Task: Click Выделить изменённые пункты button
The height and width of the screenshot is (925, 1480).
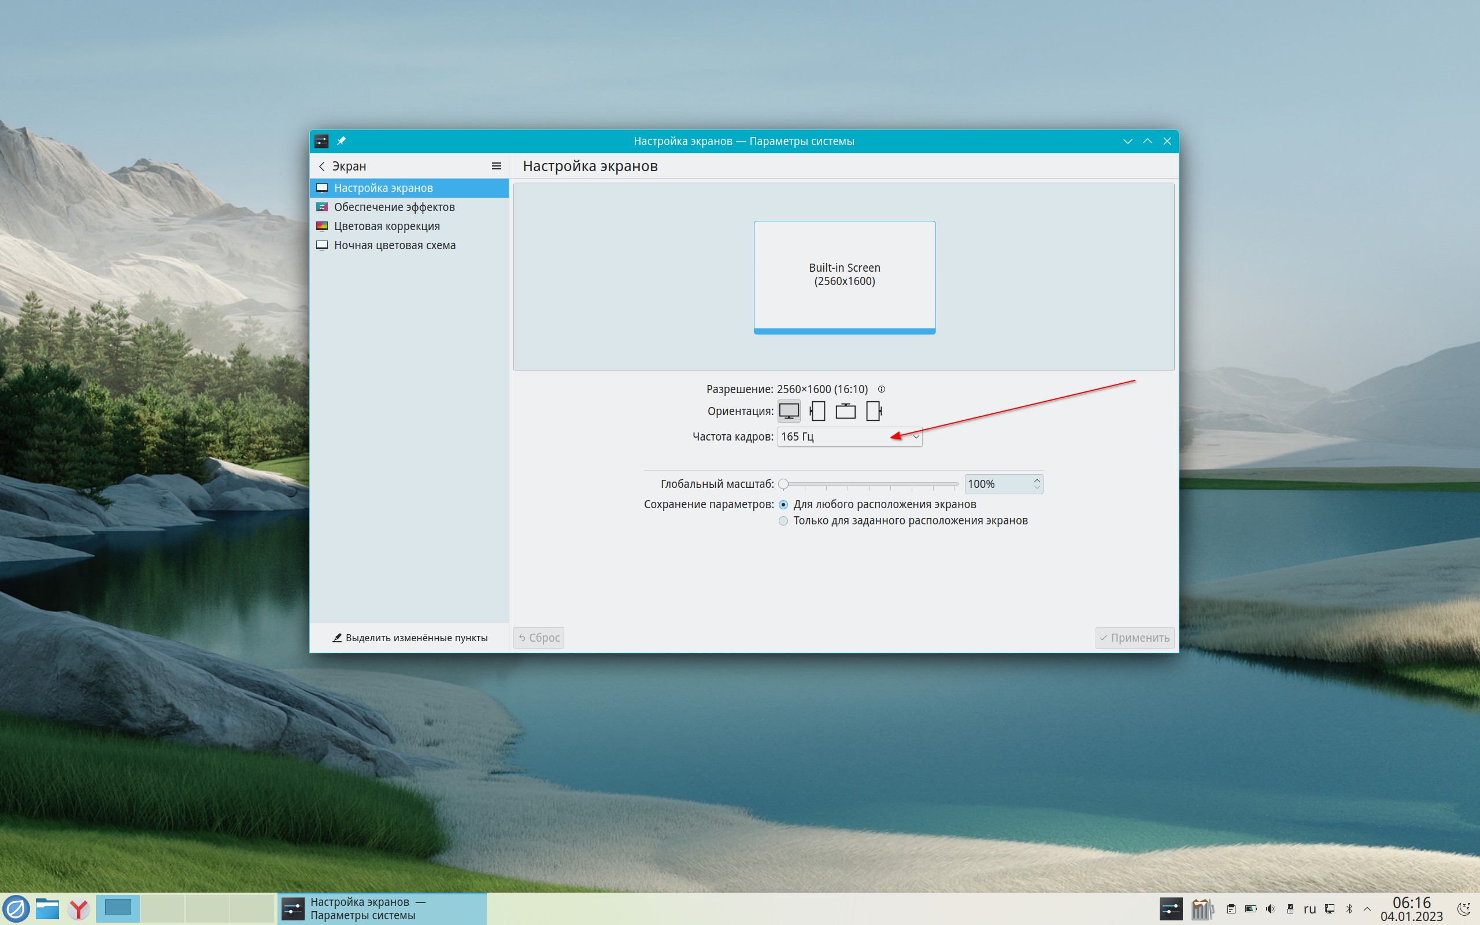Action: tap(410, 638)
